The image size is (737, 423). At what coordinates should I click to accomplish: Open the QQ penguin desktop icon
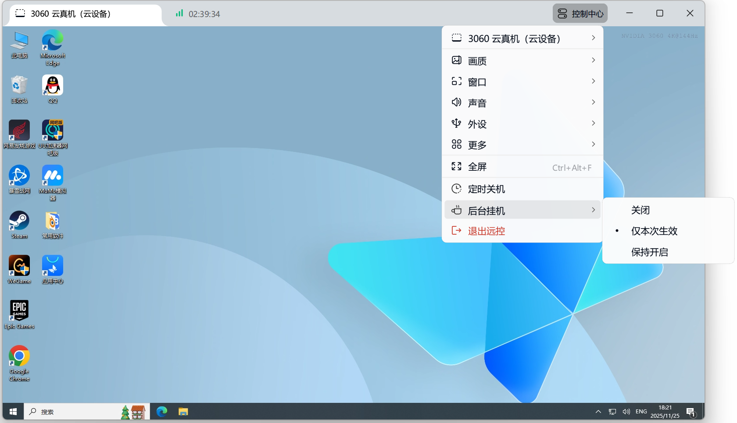tap(53, 86)
